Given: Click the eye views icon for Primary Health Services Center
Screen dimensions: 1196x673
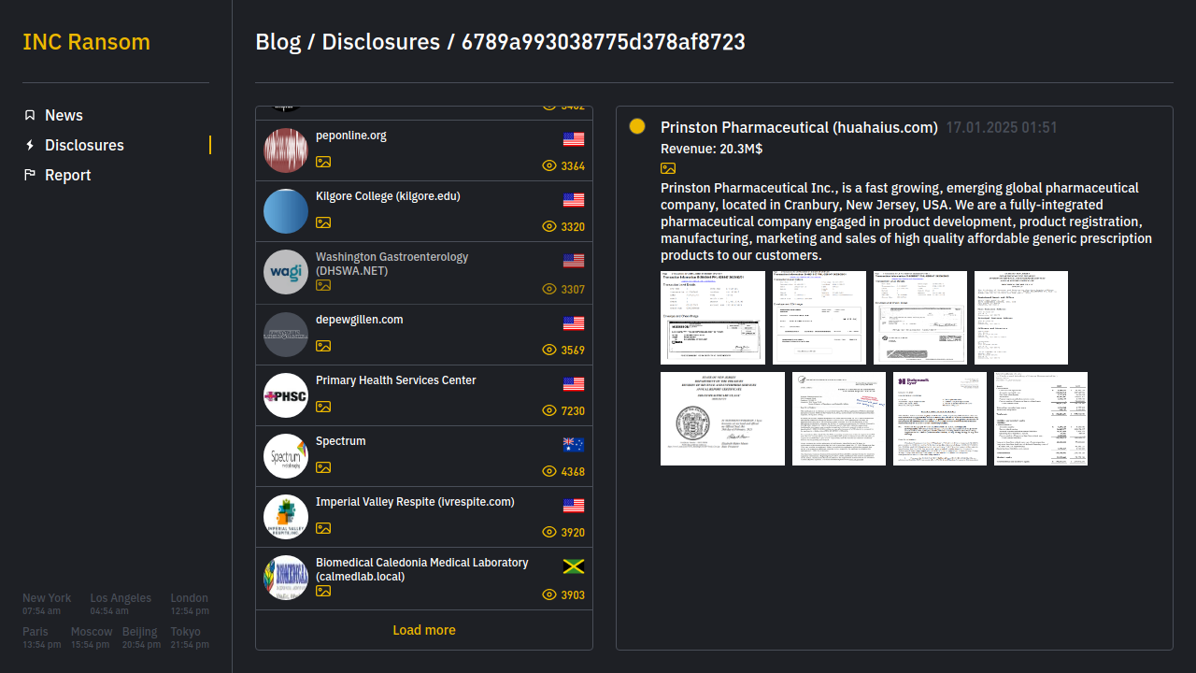Looking at the screenshot, I should 549,410.
